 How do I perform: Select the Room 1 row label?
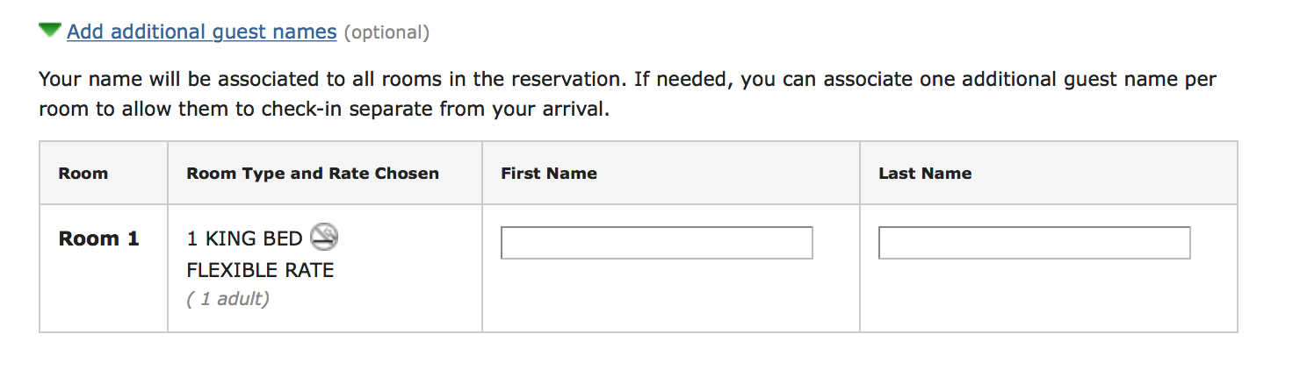(99, 238)
